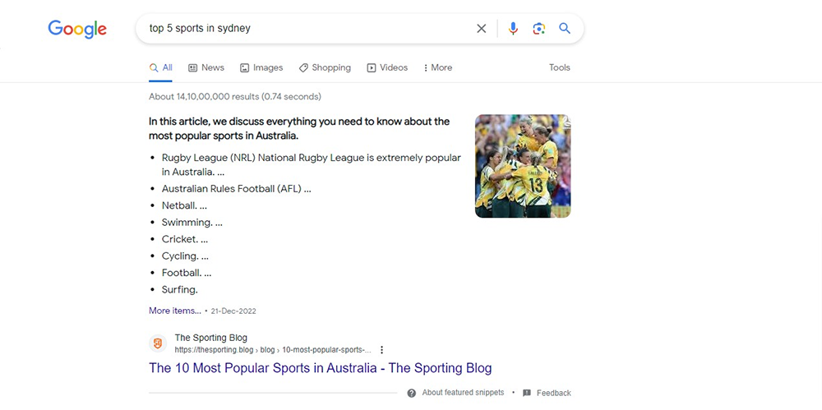Click the Football list item
Image resolution: width=822 pixels, height=410 pixels.
point(187,273)
